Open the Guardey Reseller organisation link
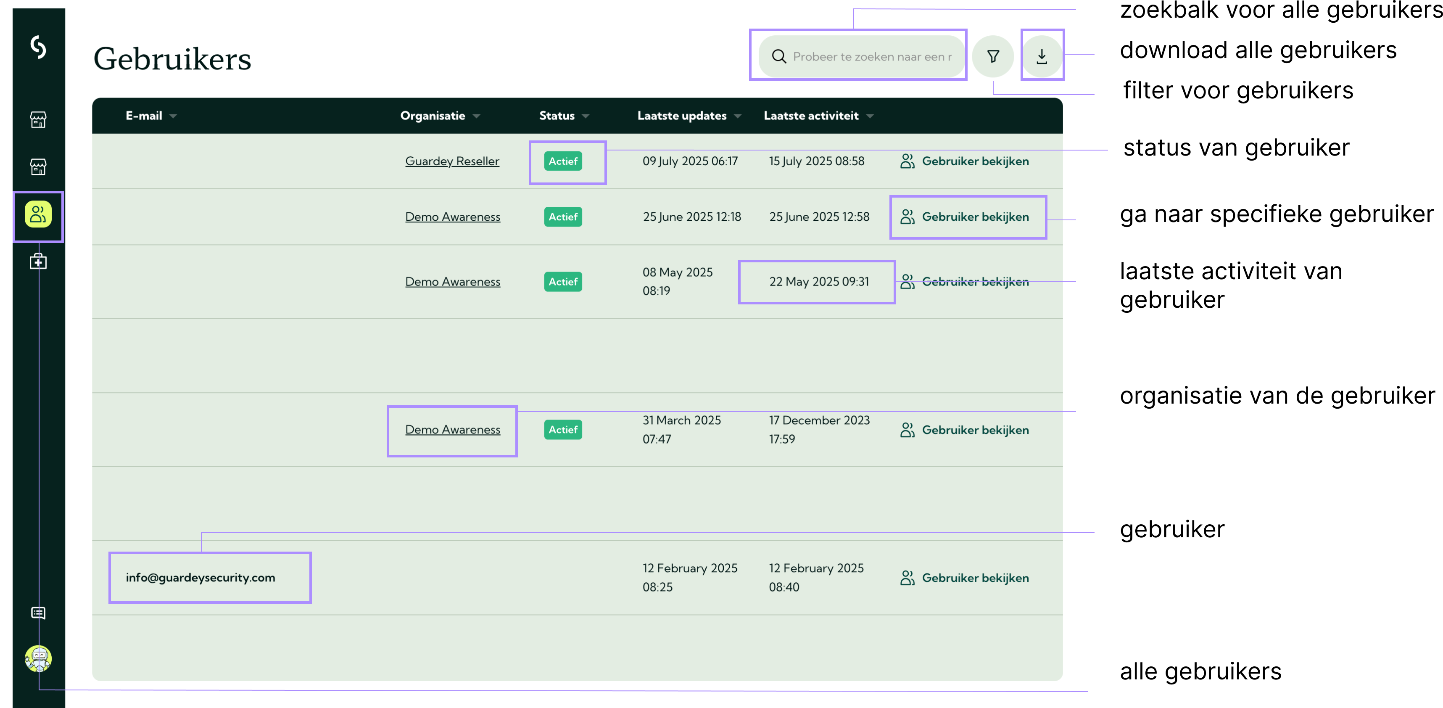 pos(451,161)
